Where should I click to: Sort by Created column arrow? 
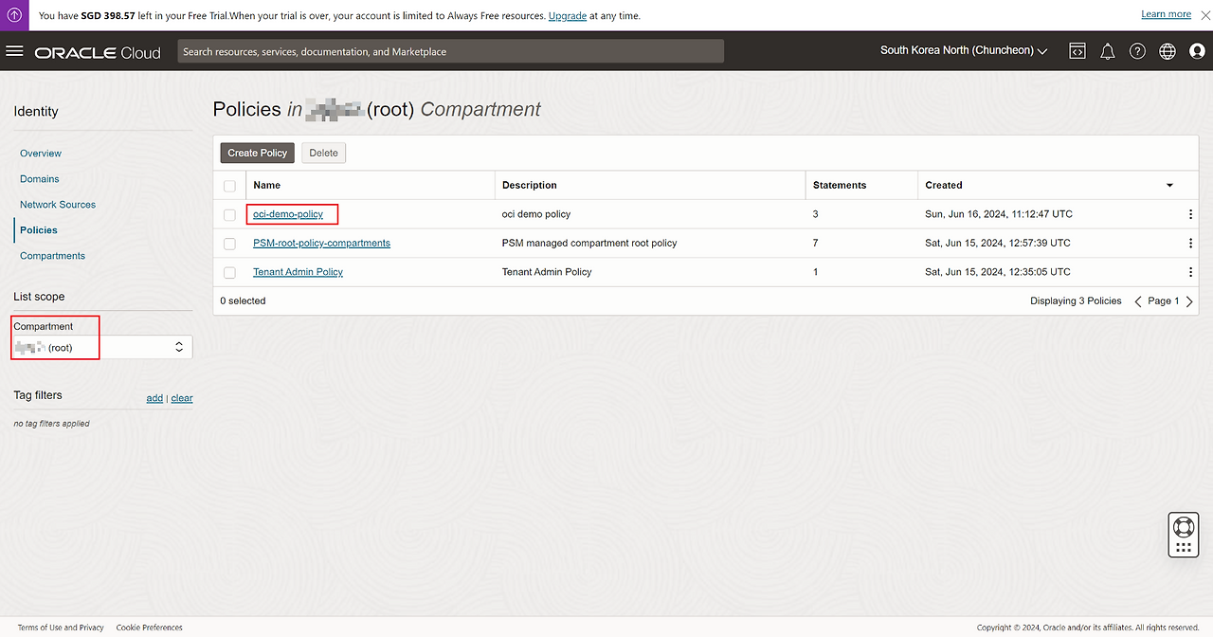click(x=1169, y=185)
